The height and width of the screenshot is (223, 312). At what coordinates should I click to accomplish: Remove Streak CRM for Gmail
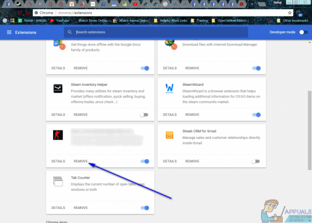(192, 161)
